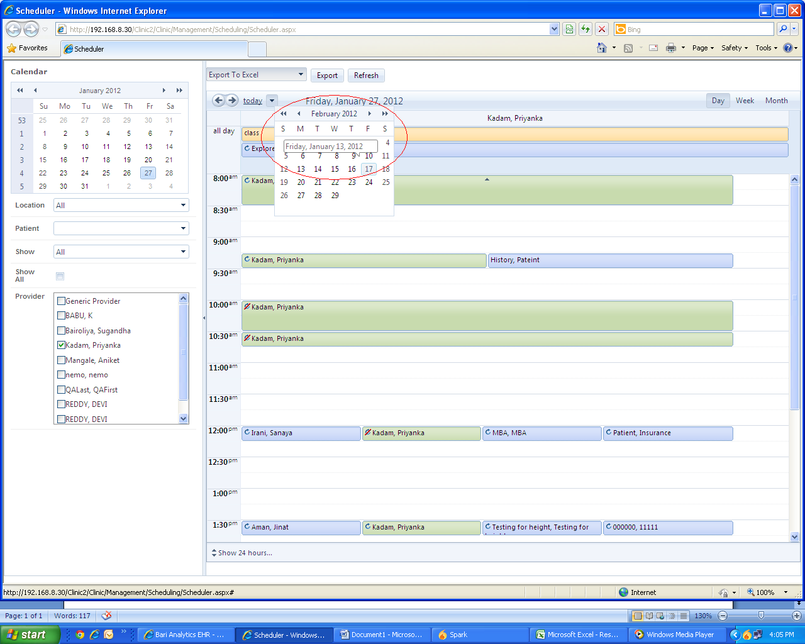805x644 pixels.
Task: Jump forward a year in January 2012 calendar
Action: (179, 90)
